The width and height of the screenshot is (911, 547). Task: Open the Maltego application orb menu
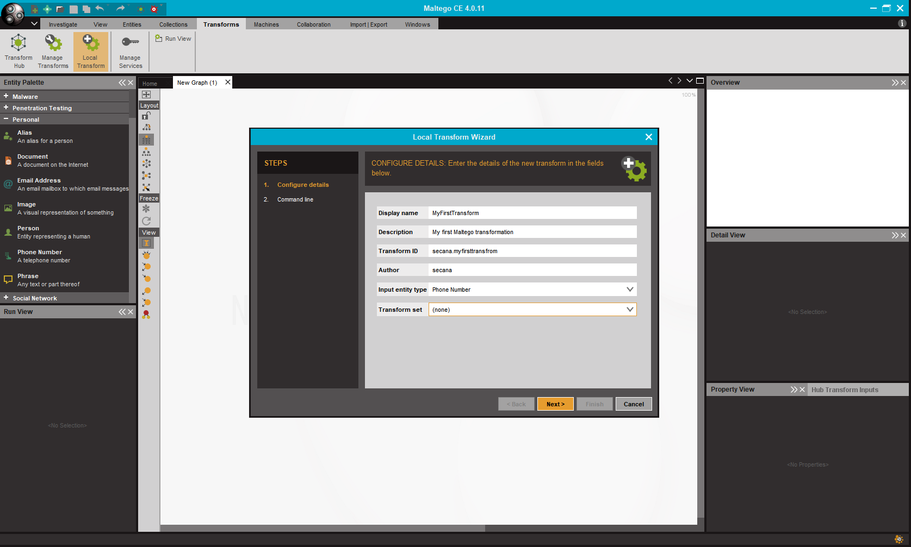(13, 14)
